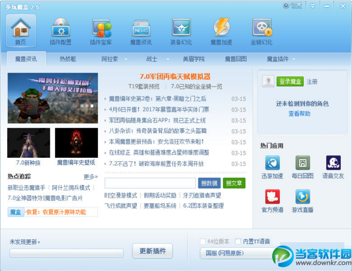Open news 本周魔兽更新预告 安戈洛狂欢节
This screenshot has width=352, height=271.
coord(156,142)
